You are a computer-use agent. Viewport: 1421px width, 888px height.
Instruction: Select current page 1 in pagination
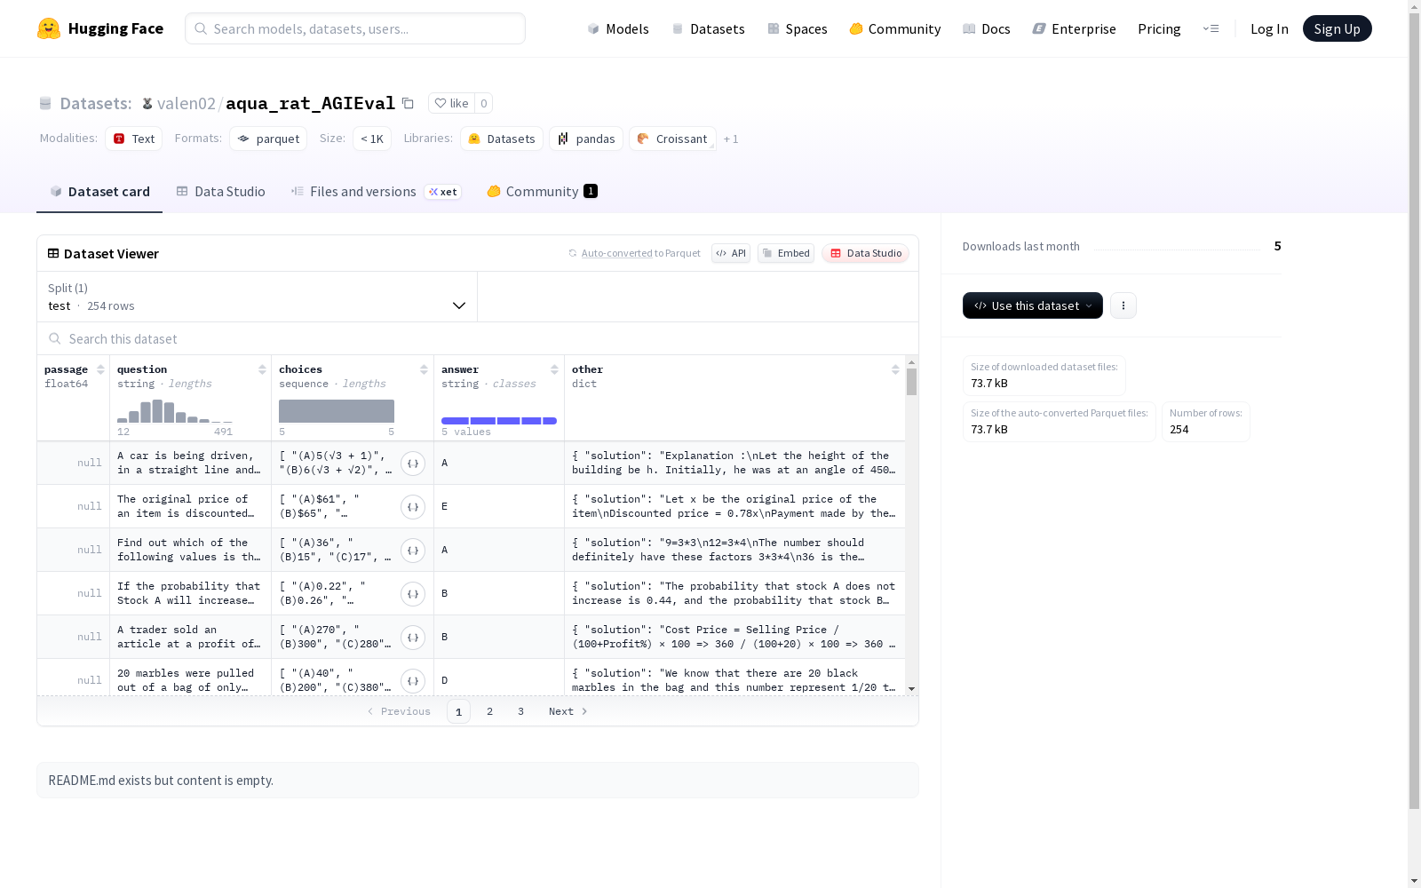point(458,711)
